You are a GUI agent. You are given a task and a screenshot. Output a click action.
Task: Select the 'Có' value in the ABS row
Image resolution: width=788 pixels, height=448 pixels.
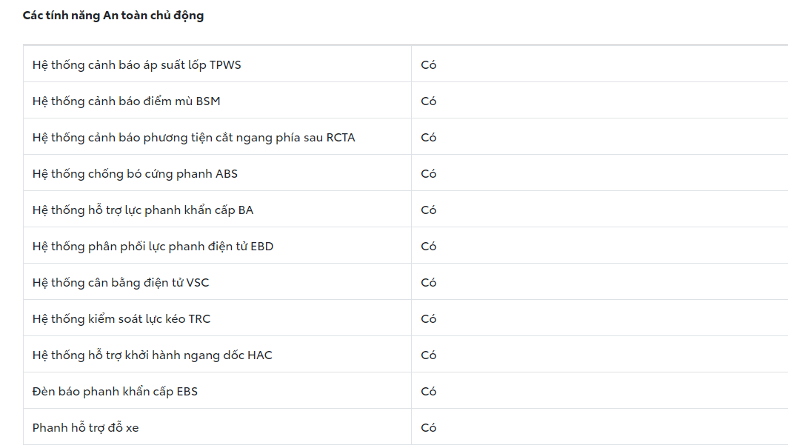429,173
